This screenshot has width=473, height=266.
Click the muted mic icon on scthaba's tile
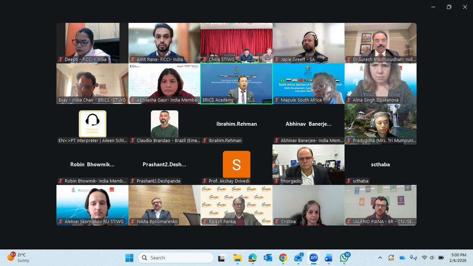point(349,181)
